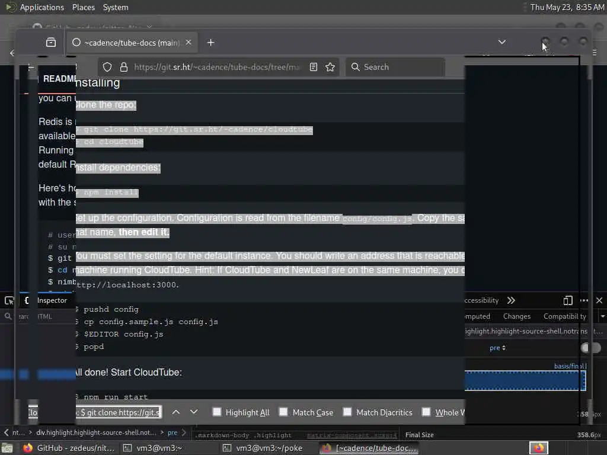The width and height of the screenshot is (607, 455).
Task: Open the Compatibility side panel tab
Action: click(x=565, y=316)
